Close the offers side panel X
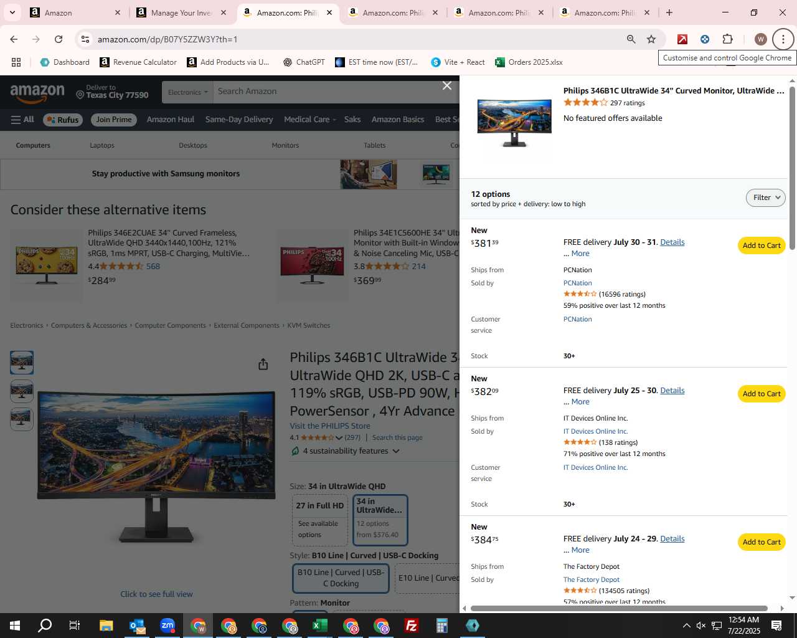Viewport: 797px width, 638px height. pos(447,85)
